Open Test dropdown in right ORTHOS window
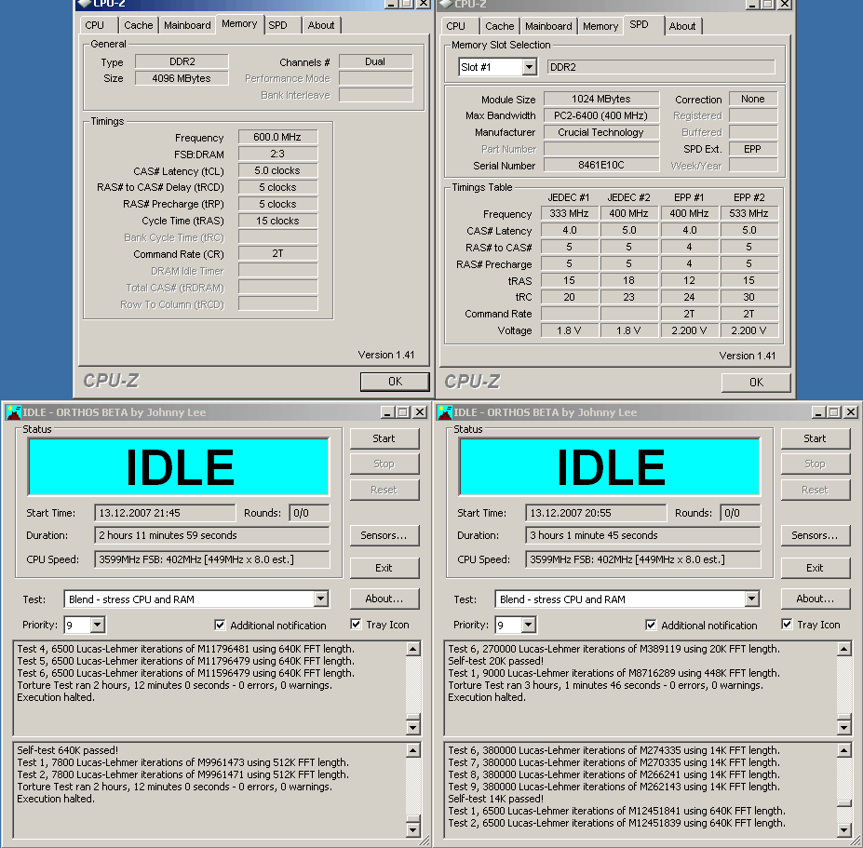 click(752, 599)
